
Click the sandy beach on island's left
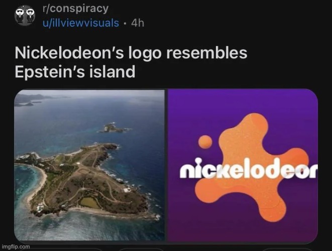point(38,182)
